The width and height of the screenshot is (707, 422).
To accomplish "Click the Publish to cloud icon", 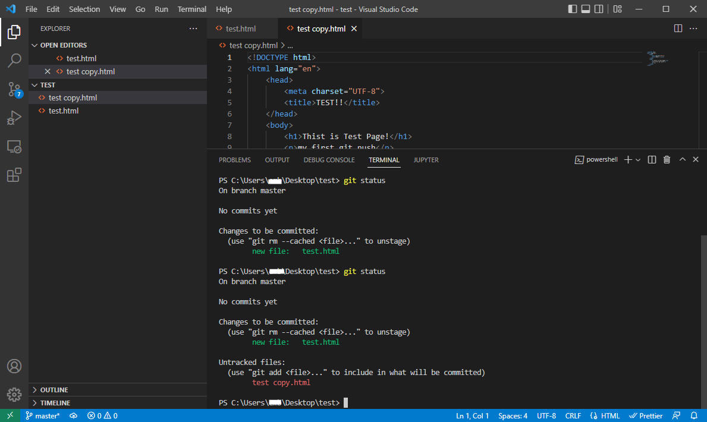I will click(x=74, y=415).
